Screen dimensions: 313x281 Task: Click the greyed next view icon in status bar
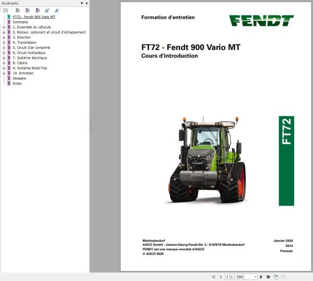point(283,277)
